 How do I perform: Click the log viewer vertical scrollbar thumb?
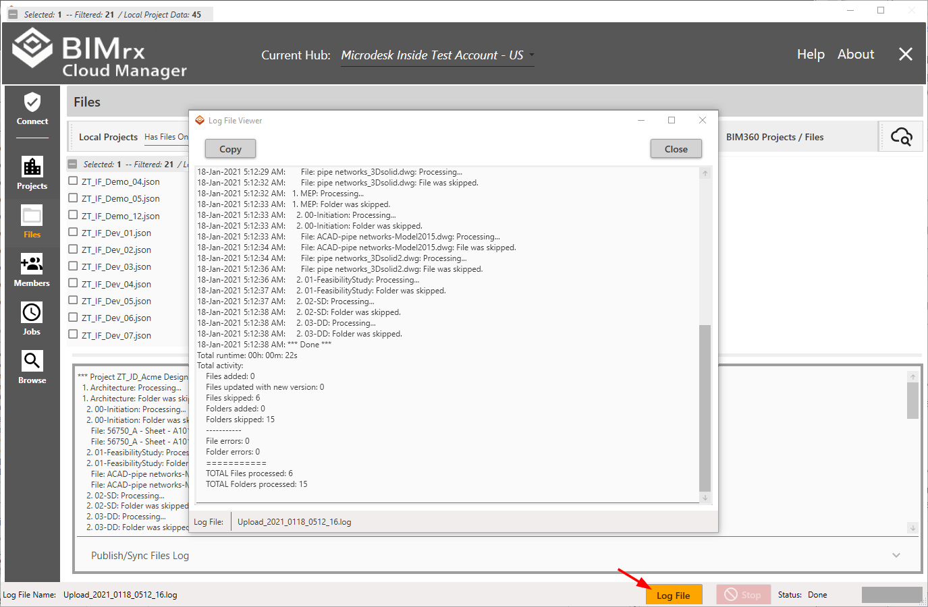point(705,408)
